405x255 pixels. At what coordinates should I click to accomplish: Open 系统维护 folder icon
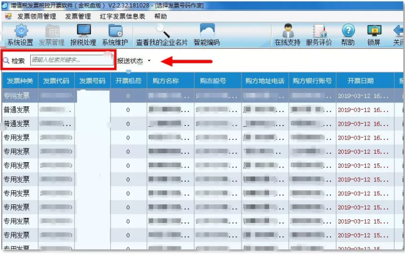(115, 31)
